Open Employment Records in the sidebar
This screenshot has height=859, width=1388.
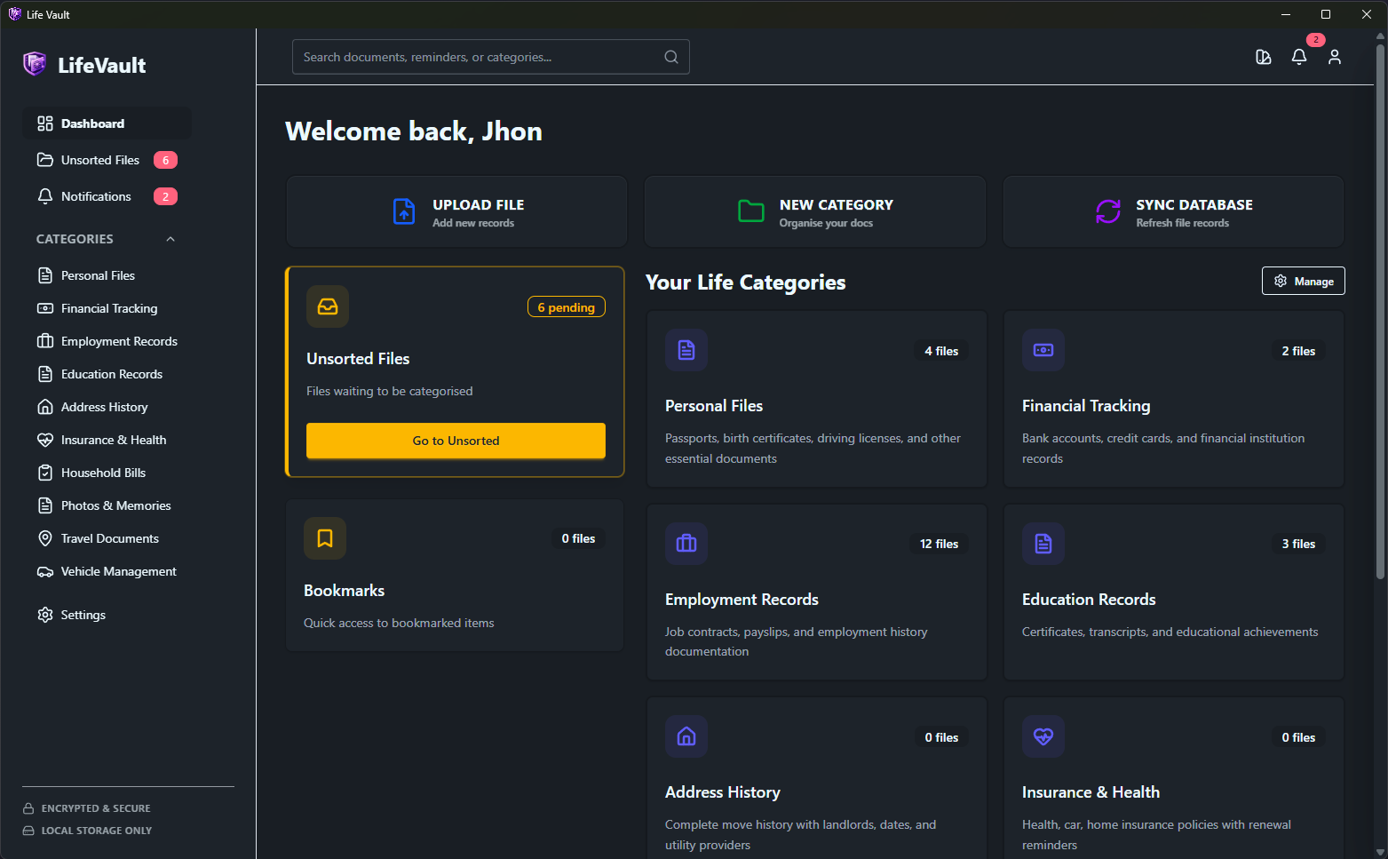point(118,341)
